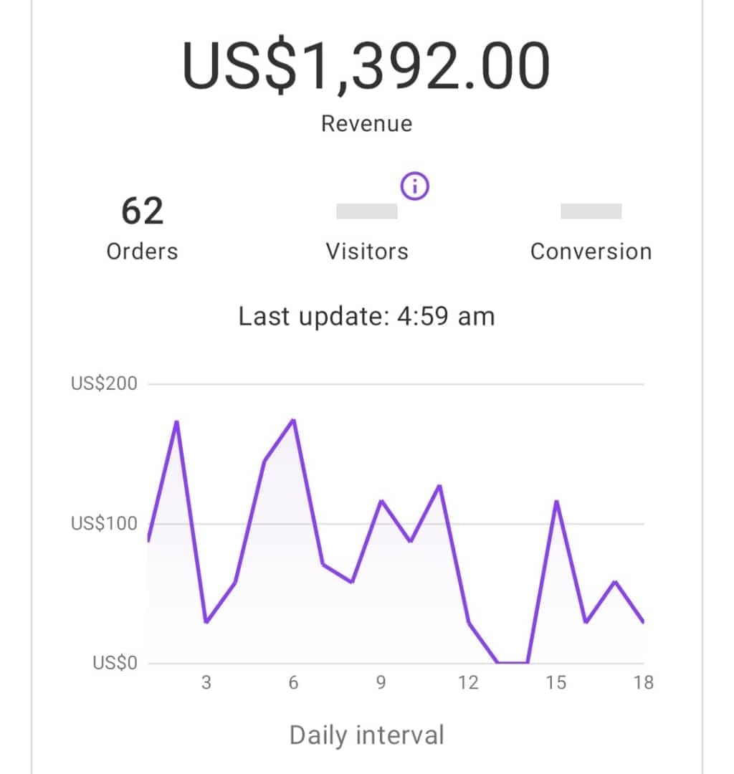Tap the Daily interval caption
This screenshot has height=774, width=734.
[x=367, y=735]
